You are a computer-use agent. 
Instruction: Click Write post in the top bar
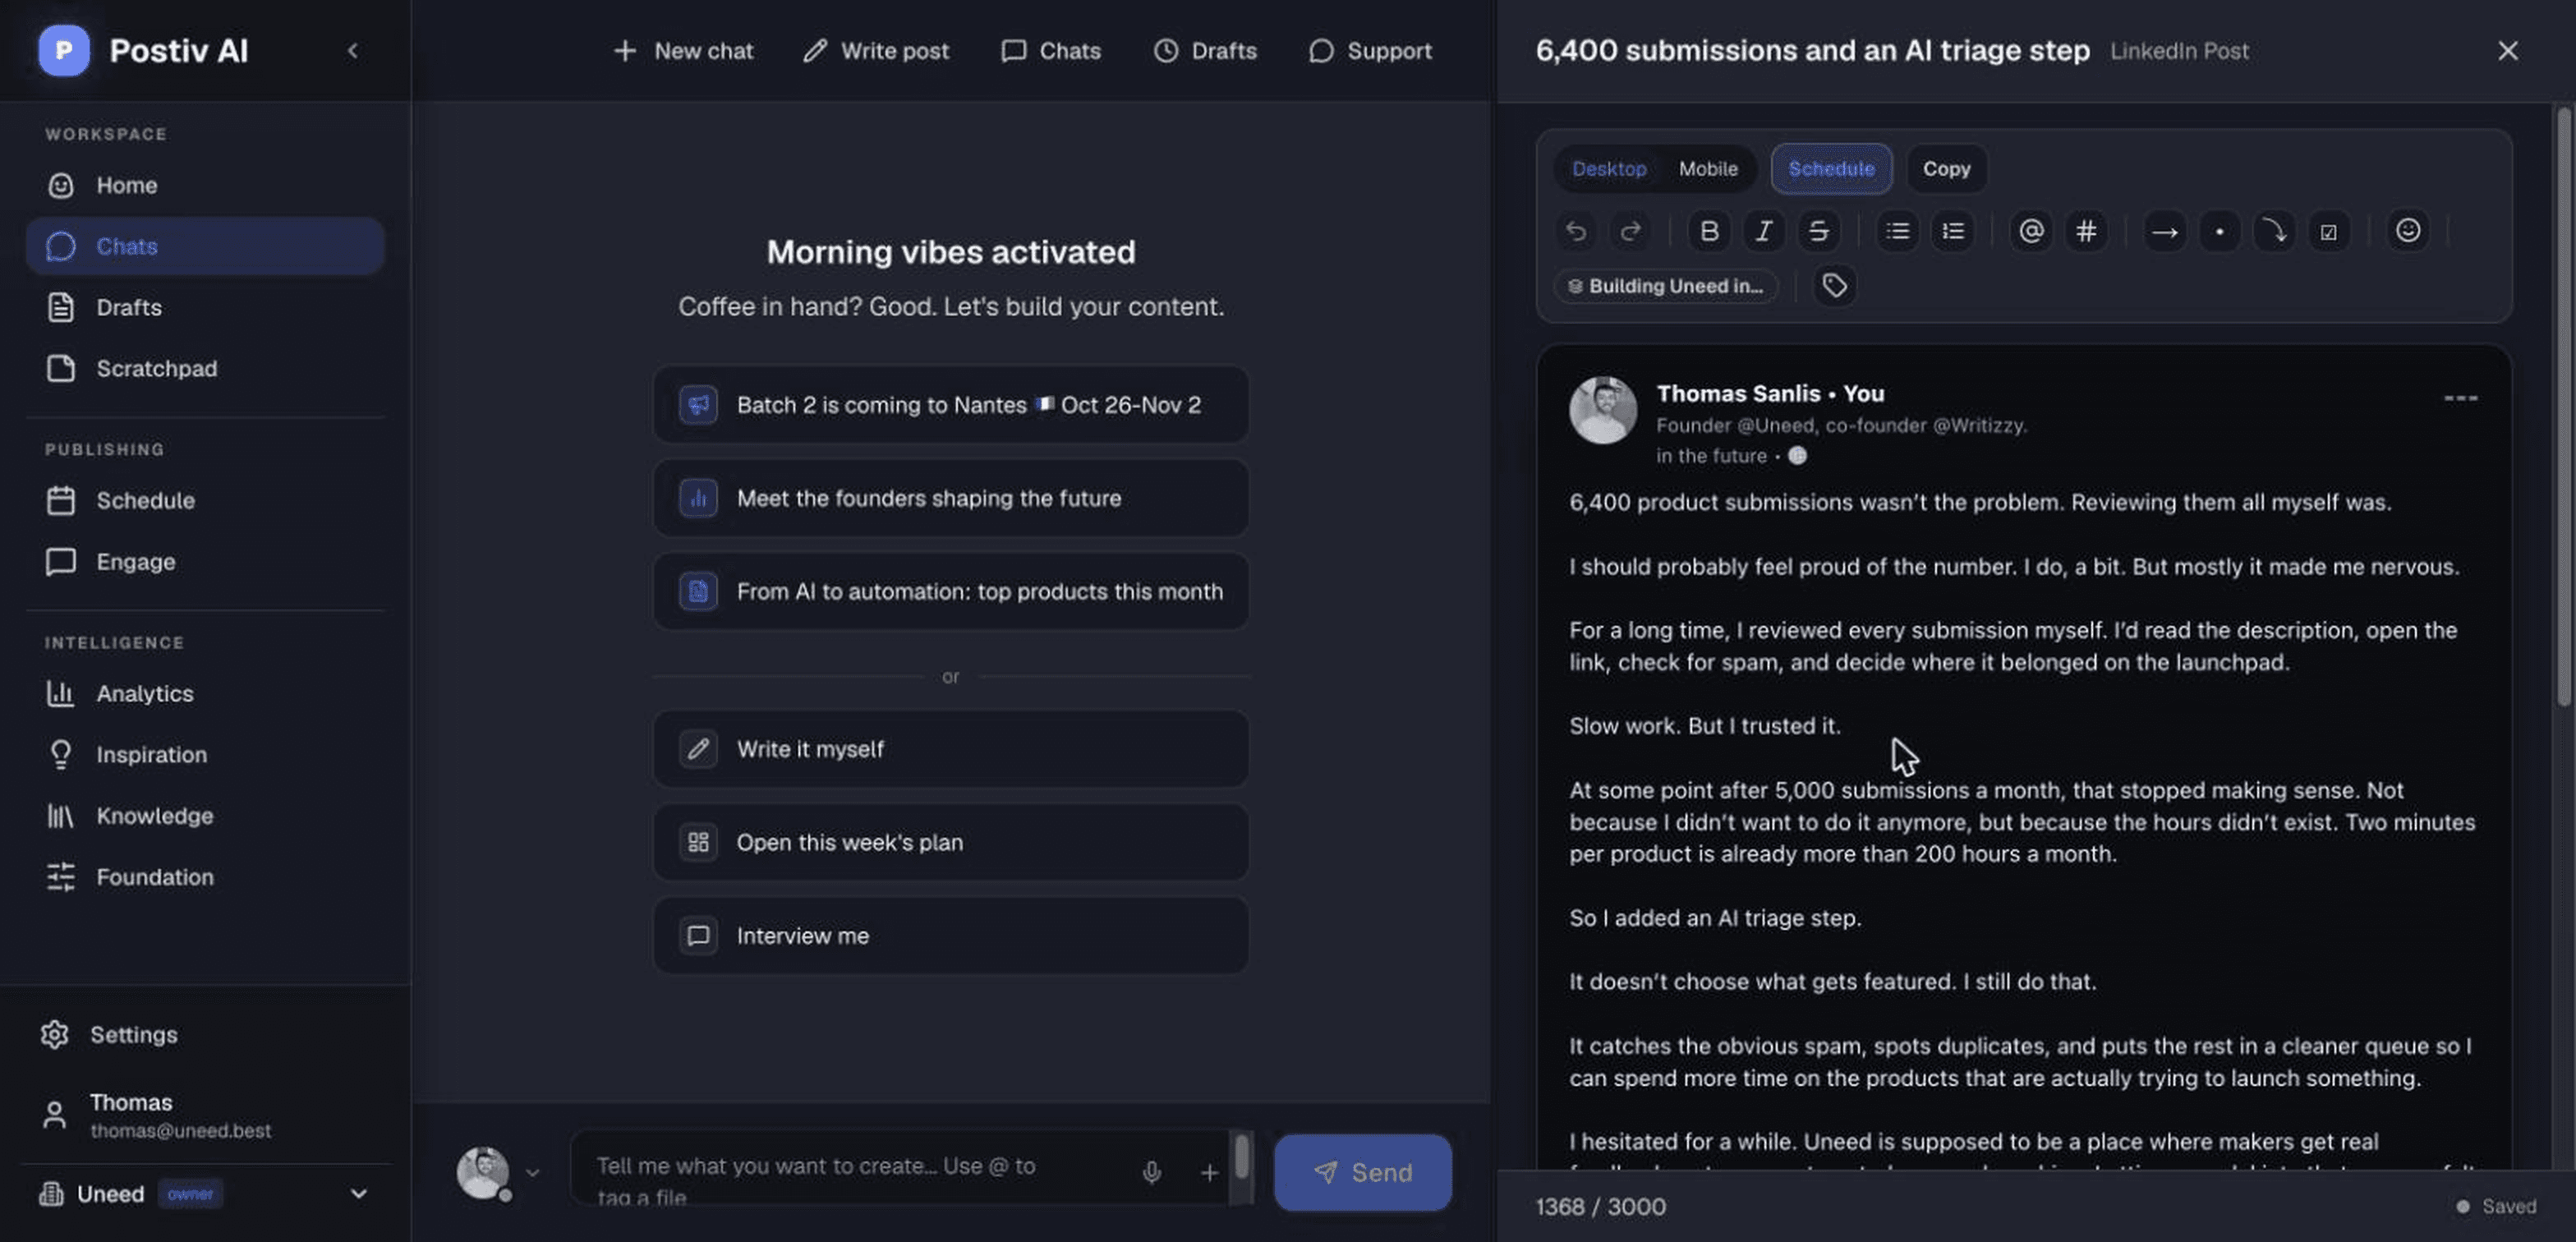coord(876,50)
